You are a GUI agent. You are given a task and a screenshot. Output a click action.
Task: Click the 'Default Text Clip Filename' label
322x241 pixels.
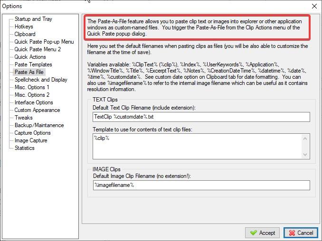(x=144, y=108)
